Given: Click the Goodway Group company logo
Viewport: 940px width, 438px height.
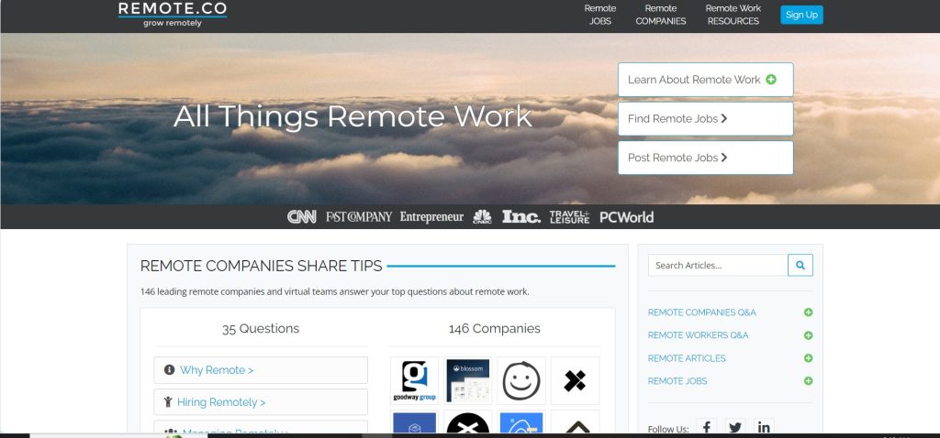Looking at the screenshot, I should tap(414, 380).
